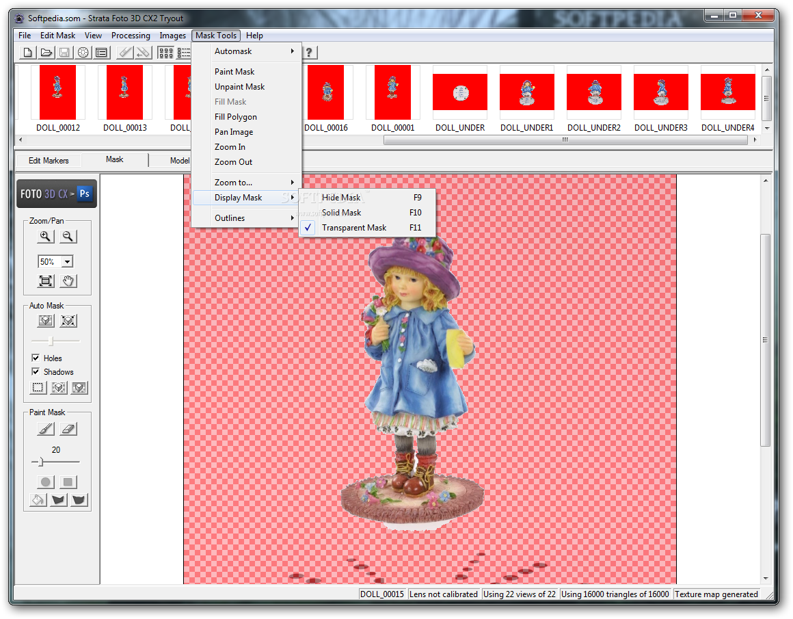The height and width of the screenshot is (619, 793).
Task: Open the Edit Mask menu
Action: point(57,36)
